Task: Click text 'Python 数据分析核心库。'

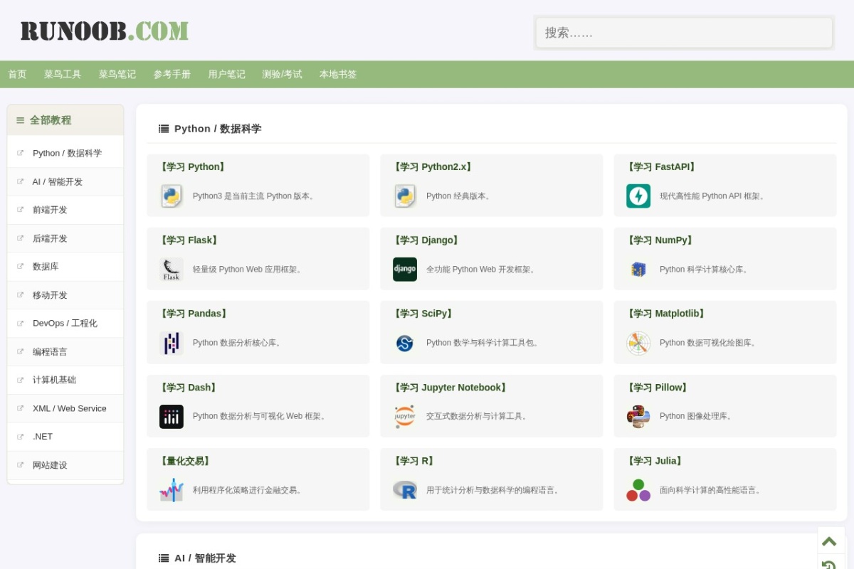Action: tap(238, 343)
